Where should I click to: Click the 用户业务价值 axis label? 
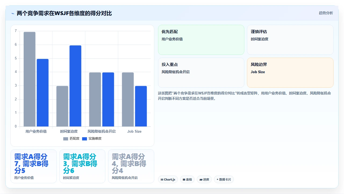(36, 131)
